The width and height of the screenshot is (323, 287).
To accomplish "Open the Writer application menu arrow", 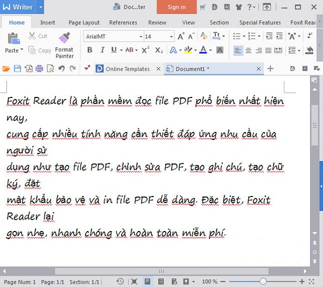I will click(x=40, y=7).
